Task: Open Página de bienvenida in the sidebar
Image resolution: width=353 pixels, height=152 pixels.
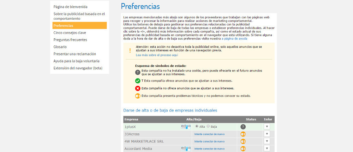Action: [x=71, y=7]
